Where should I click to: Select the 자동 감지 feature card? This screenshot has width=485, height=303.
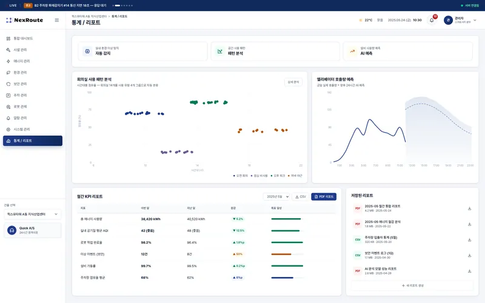[142, 52]
